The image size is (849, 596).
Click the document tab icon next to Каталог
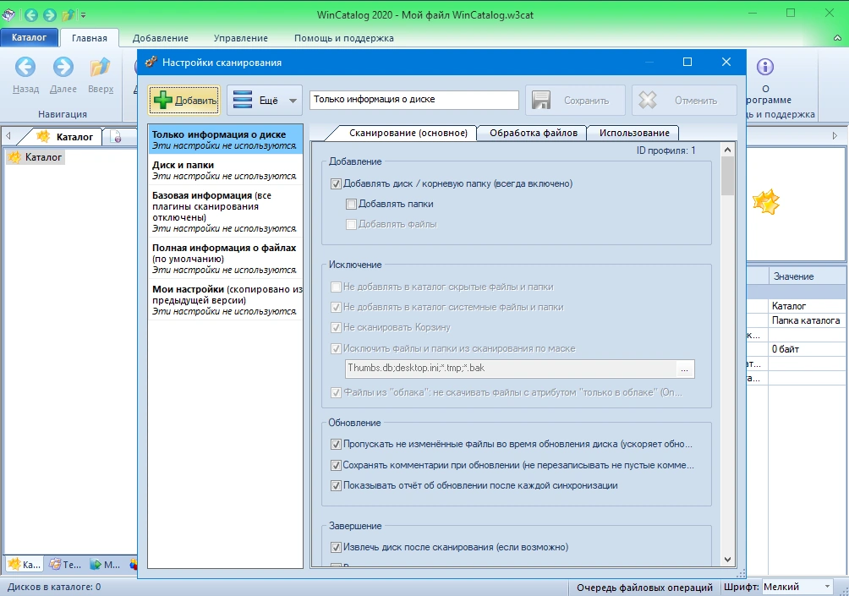(x=116, y=137)
